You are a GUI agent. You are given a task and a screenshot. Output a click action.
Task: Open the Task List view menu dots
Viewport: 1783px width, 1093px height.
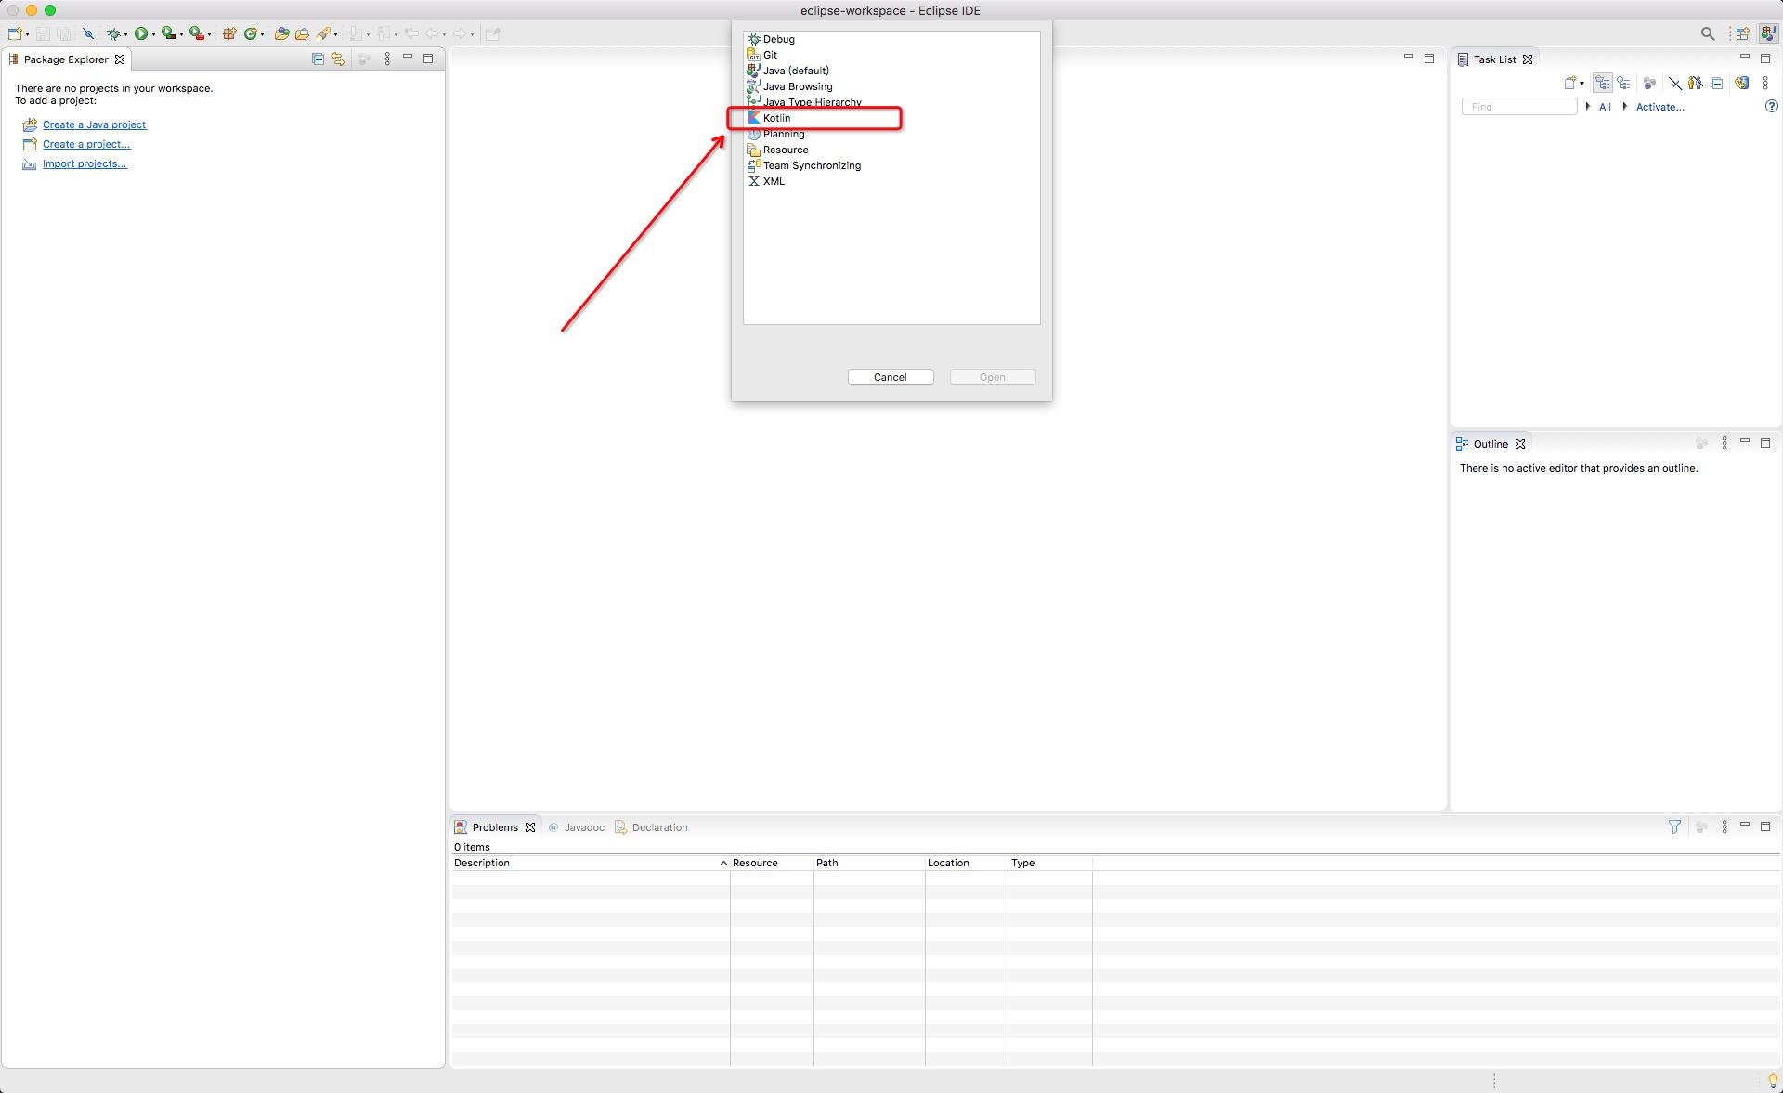point(1765,83)
